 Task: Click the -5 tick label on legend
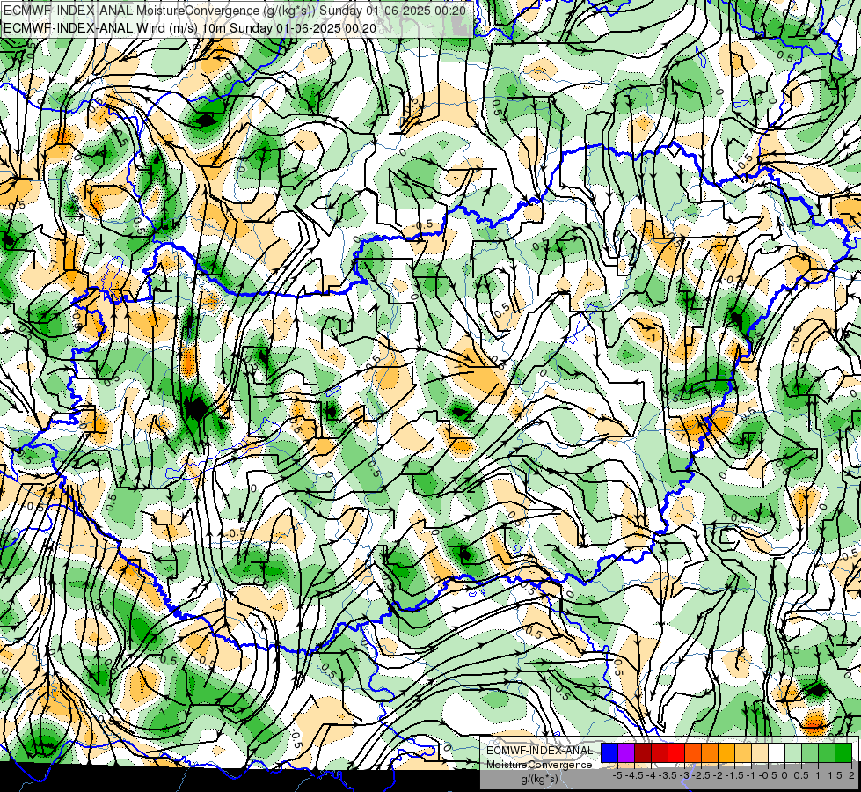[x=617, y=775]
